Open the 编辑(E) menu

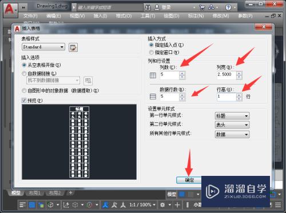point(54,16)
